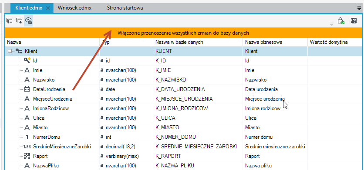Open the Strona startowa tab
The height and width of the screenshot is (170, 364).
125,8
